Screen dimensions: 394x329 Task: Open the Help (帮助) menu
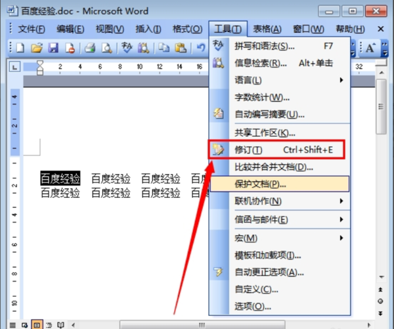350,29
